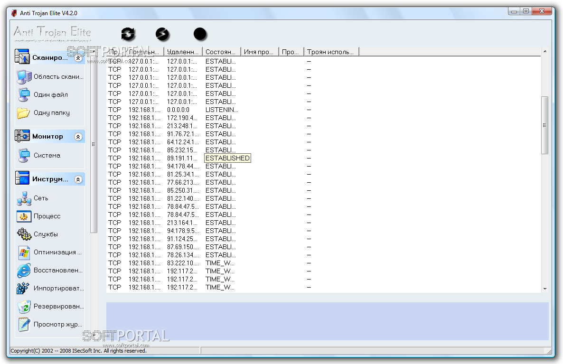Select the row with remote address 0.0.0.0:0
Viewport: 563px width, 364px height.
pos(324,110)
